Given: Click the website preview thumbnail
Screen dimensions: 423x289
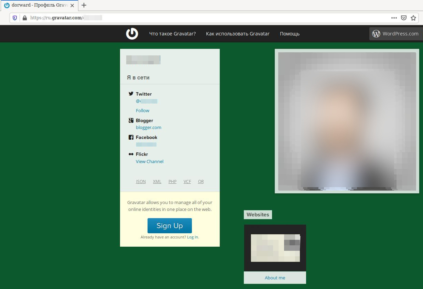Looking at the screenshot, I should coord(275,248).
